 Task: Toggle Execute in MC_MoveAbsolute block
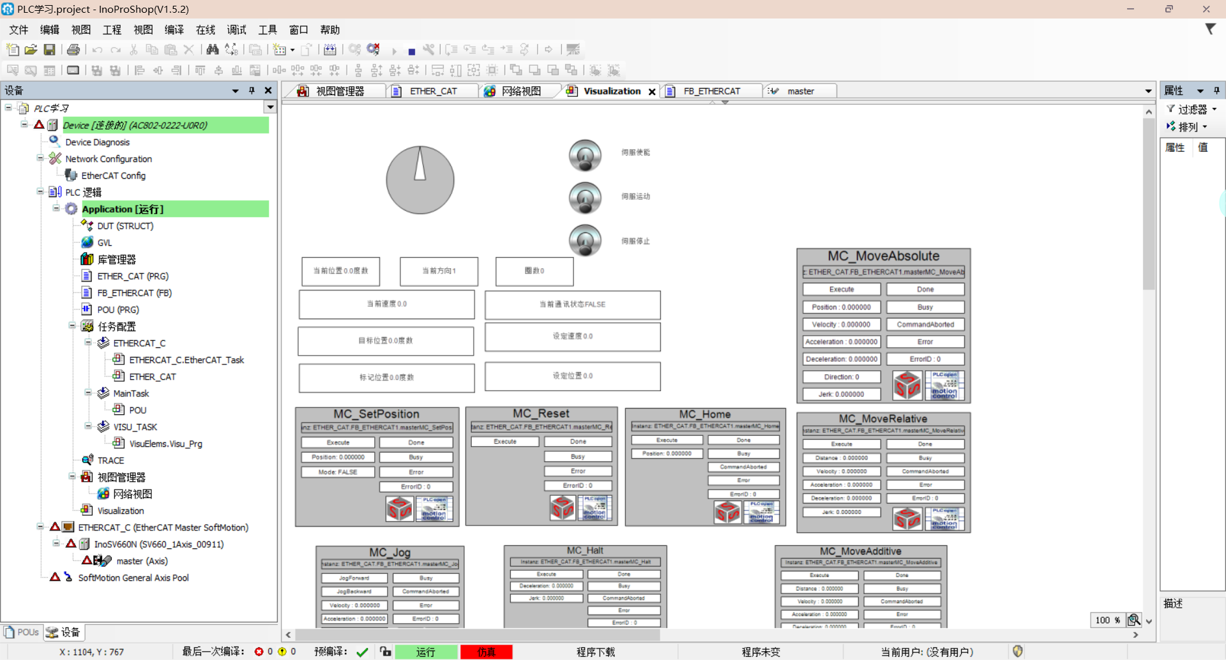pyautogui.click(x=842, y=289)
